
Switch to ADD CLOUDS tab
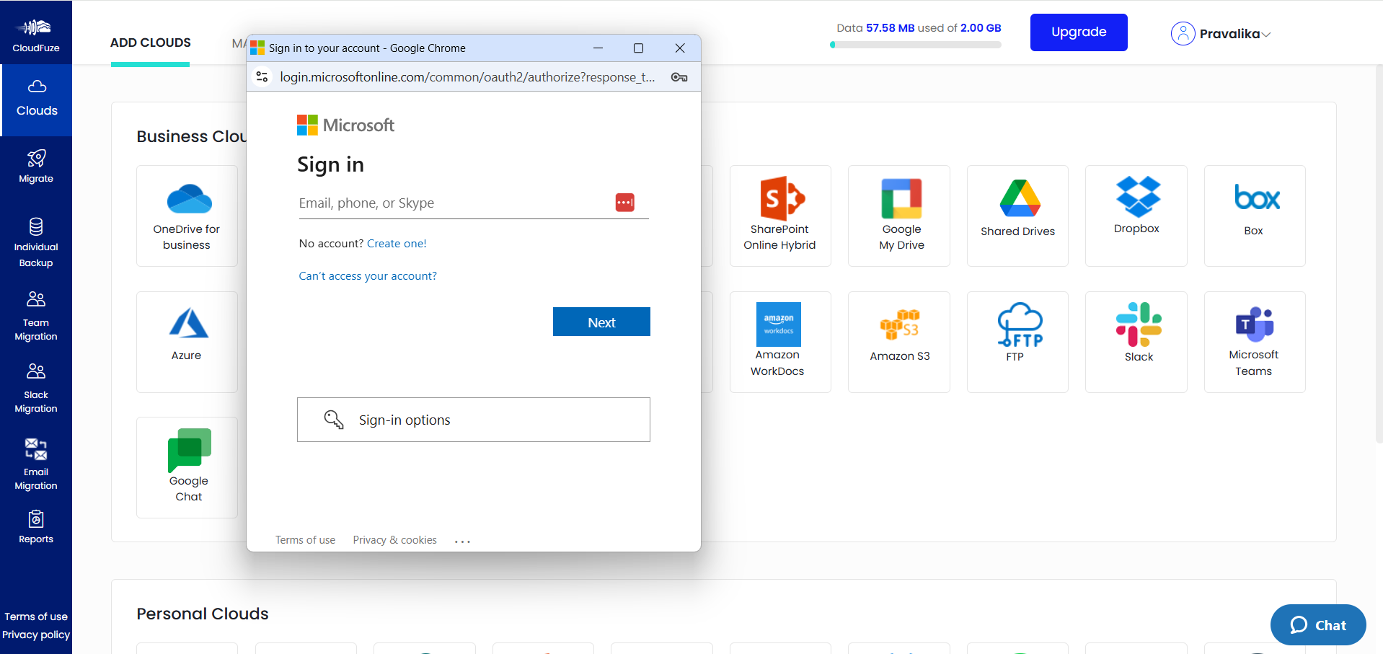(x=150, y=43)
